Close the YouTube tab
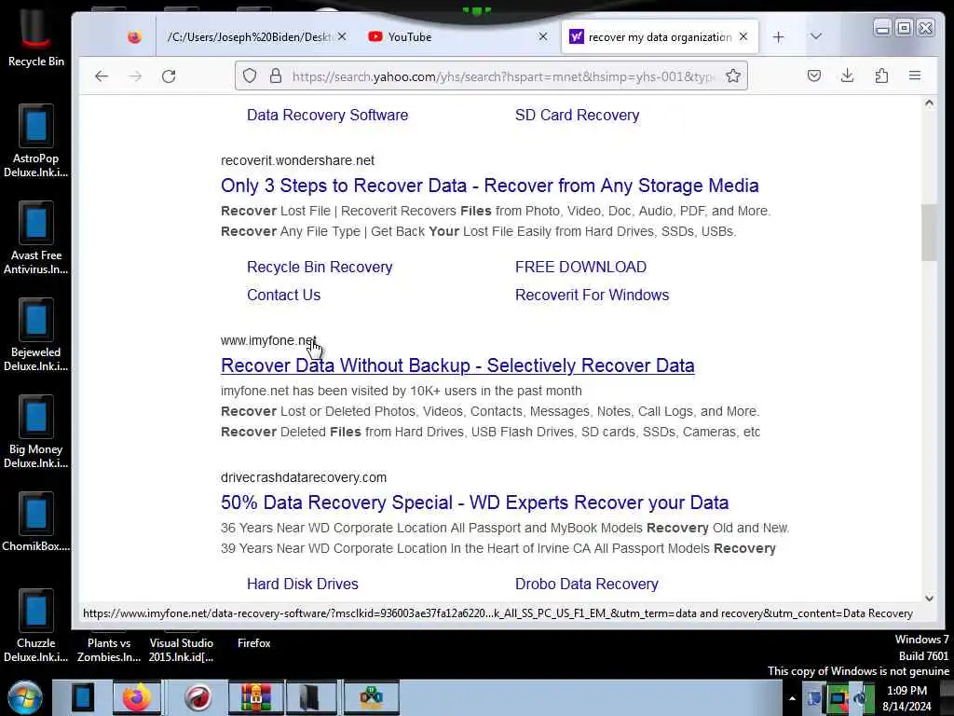This screenshot has width=954, height=716. pos(543,37)
